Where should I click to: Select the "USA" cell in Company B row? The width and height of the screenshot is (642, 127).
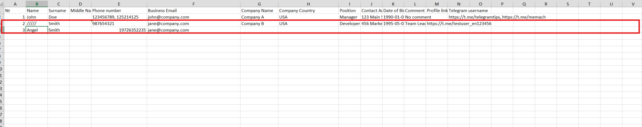308,23
